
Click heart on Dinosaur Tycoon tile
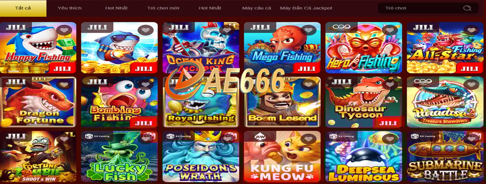click(x=390, y=84)
